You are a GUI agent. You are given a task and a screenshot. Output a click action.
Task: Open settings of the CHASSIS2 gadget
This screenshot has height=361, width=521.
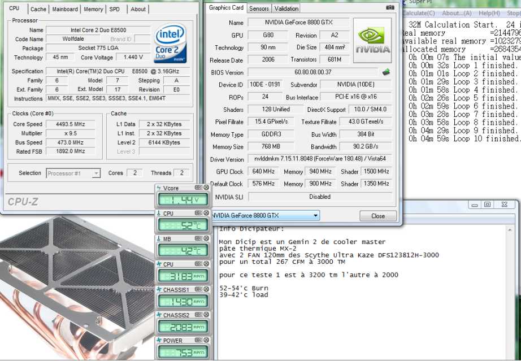198,315
